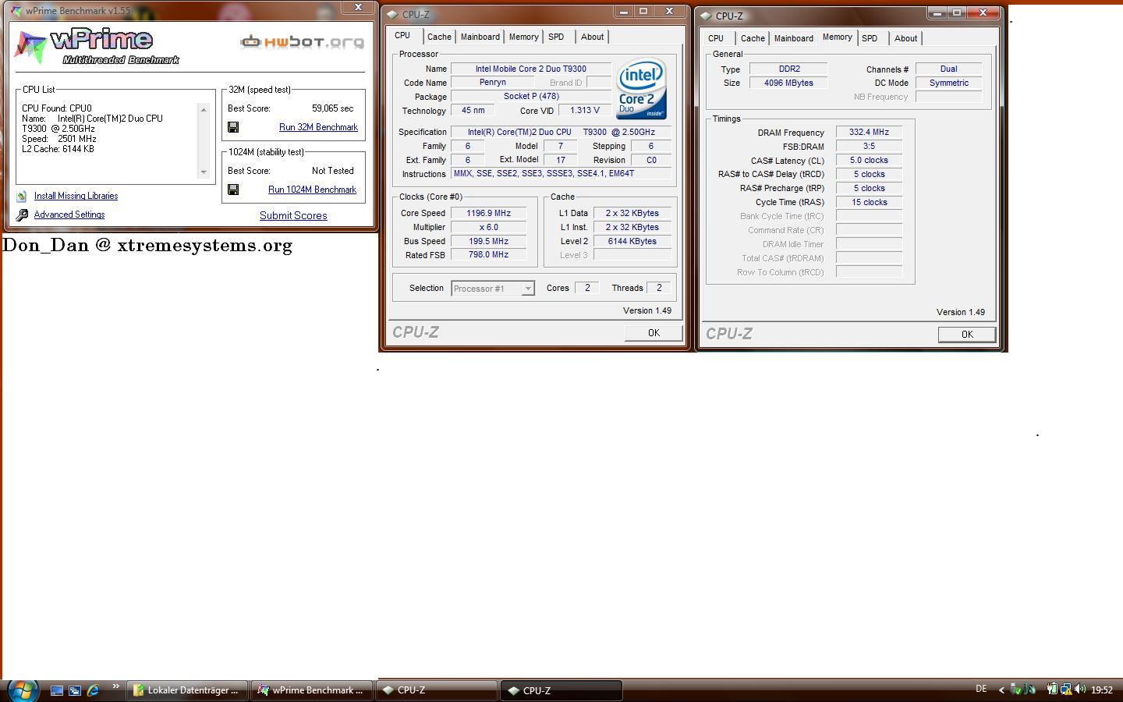This screenshot has height=702, width=1123.
Task: Click the CPU List scrollbar up arrow
Action: 204,109
